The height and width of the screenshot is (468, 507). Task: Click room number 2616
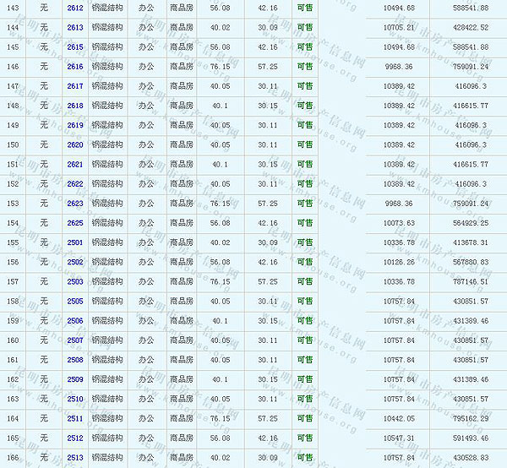tap(75, 66)
